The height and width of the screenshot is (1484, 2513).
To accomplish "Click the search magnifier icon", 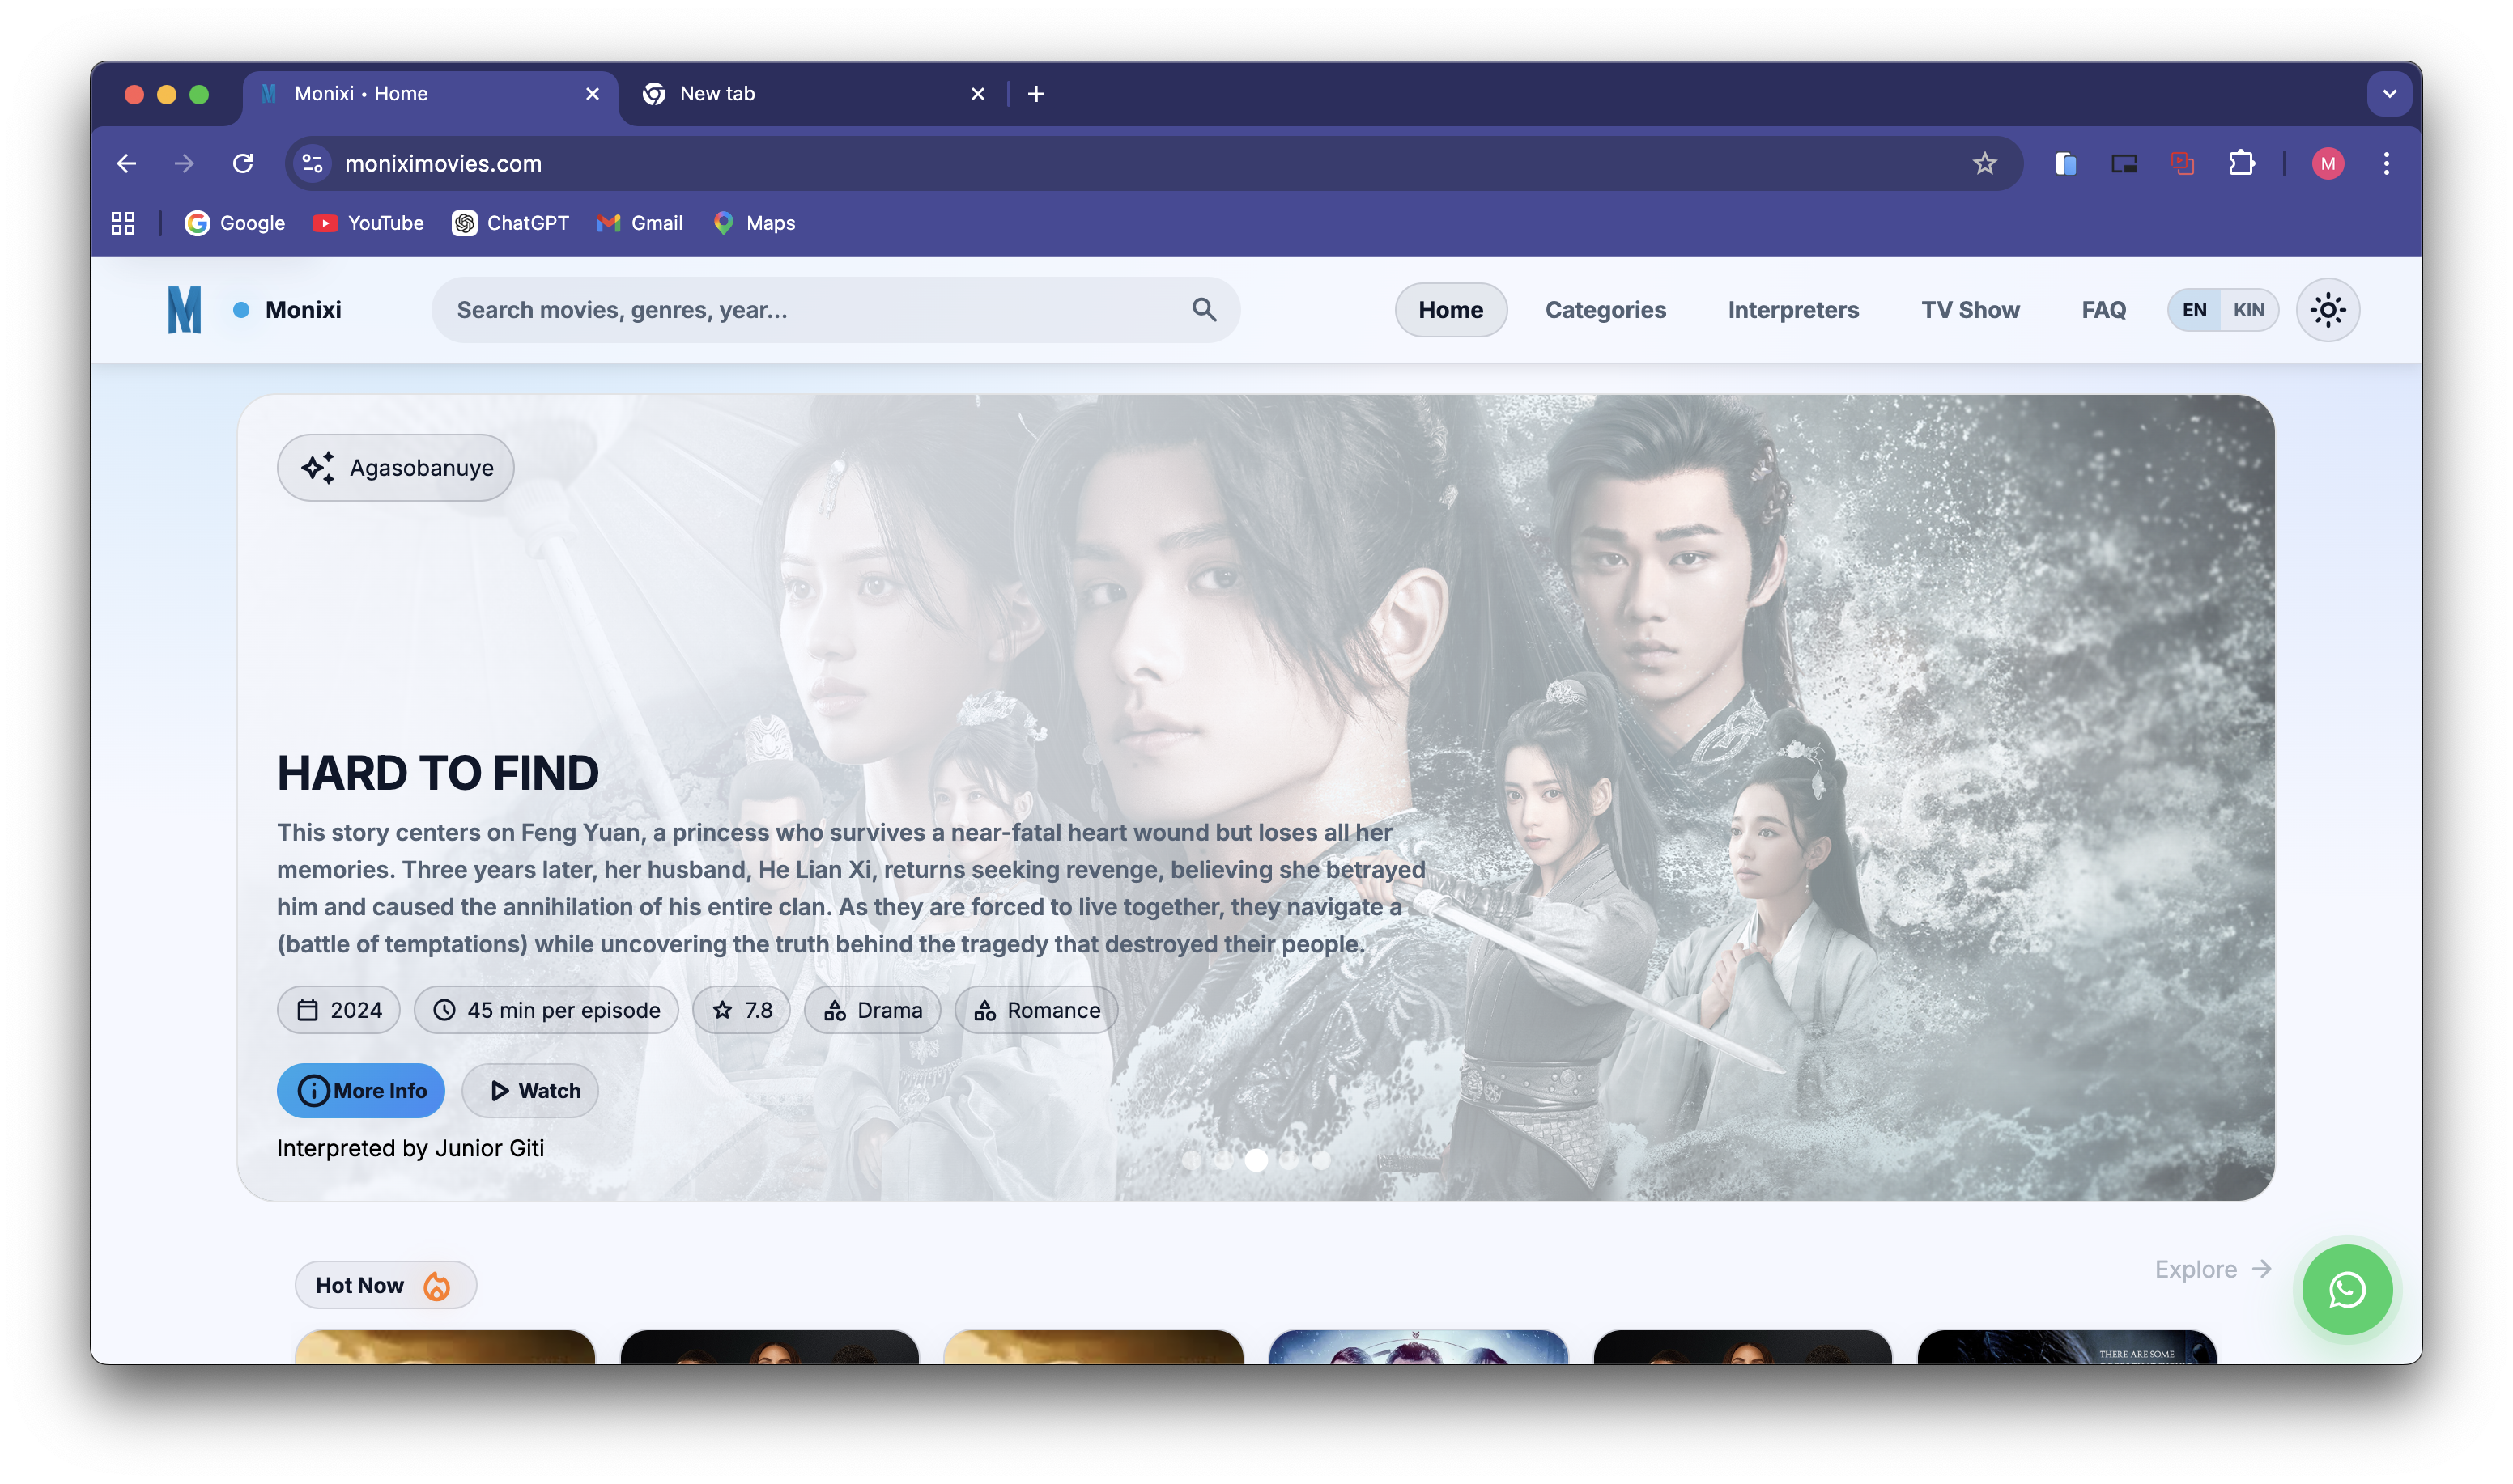I will coord(1205,310).
